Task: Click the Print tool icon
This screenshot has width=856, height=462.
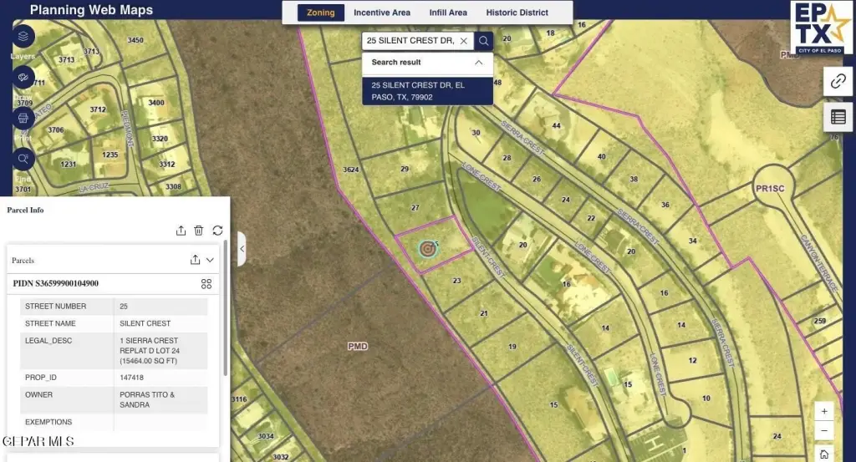Action: 23,117
